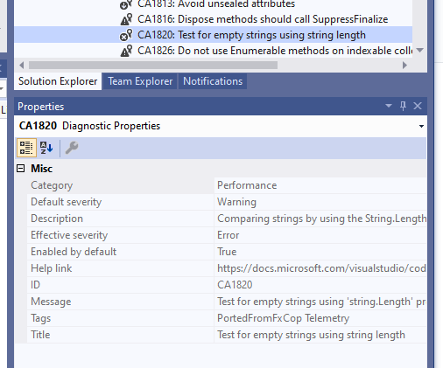Viewport: 443px width, 368px height.
Task: Click the Performance category value
Action: tap(320, 185)
